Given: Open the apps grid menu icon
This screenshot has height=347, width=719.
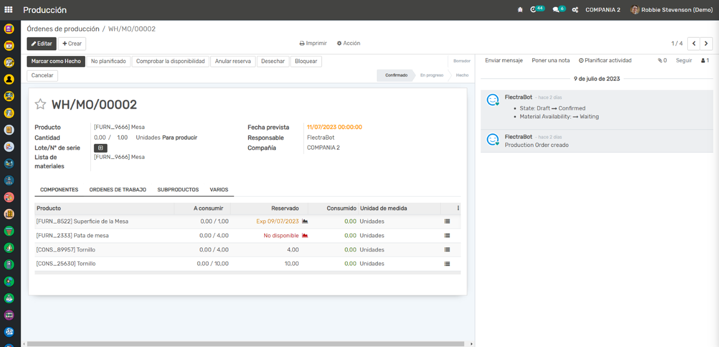Looking at the screenshot, I should click(9, 9).
